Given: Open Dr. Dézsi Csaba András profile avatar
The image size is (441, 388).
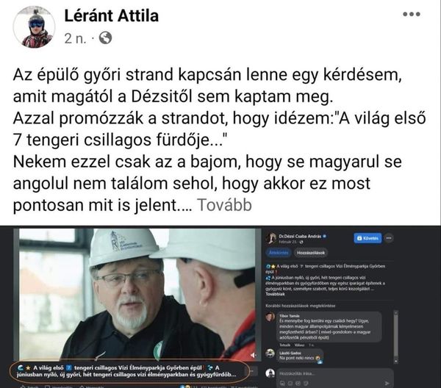Looking at the screenshot, I should [x=271, y=238].
